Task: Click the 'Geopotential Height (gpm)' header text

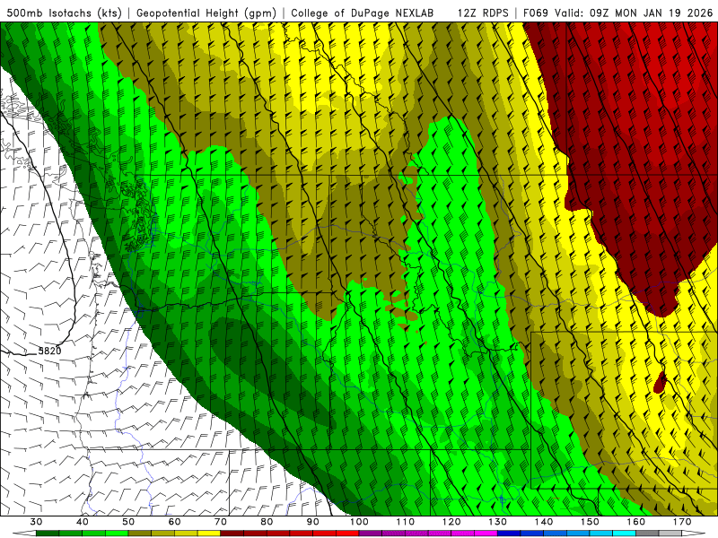Action: (x=206, y=13)
